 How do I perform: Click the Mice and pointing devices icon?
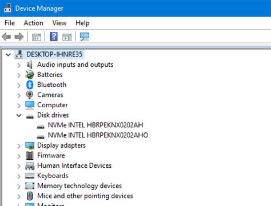coord(30,196)
